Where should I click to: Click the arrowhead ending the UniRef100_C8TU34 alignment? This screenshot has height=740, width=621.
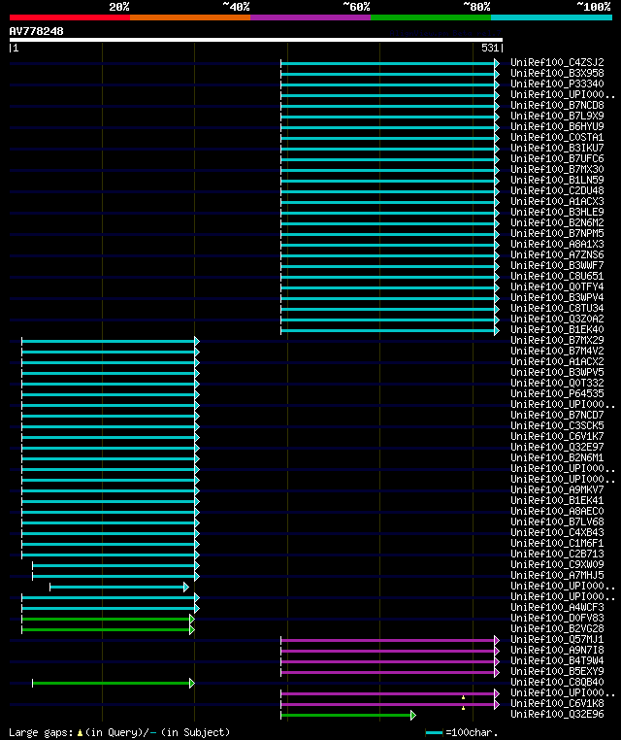click(x=497, y=309)
